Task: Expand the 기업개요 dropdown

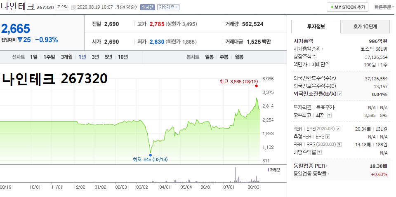Action: coord(168,7)
